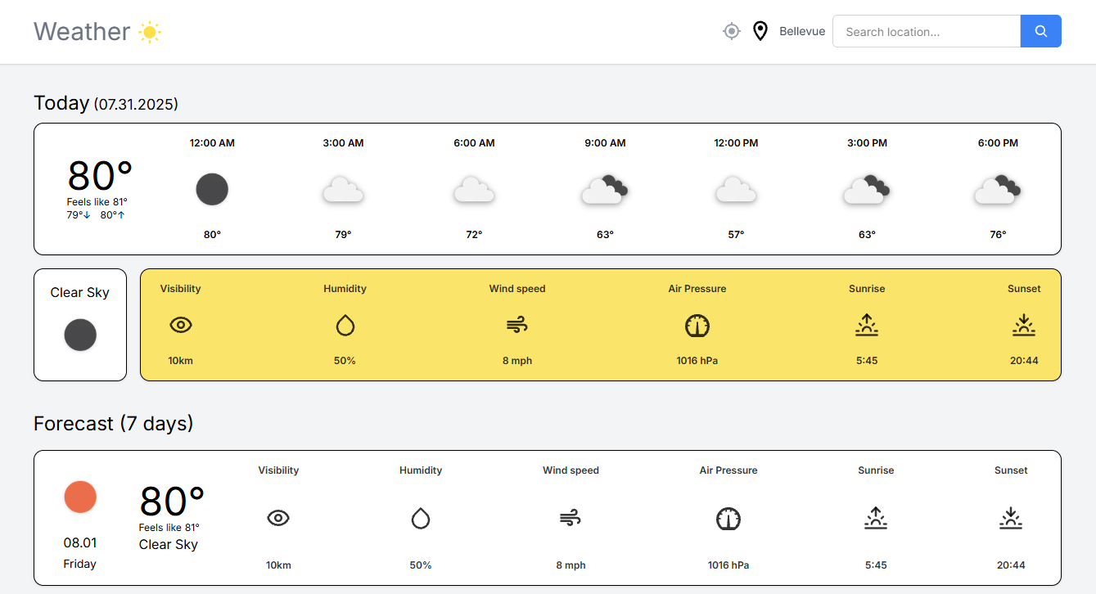Select the 6:00 PM forecast showing 76°
The height and width of the screenshot is (594, 1096).
coord(997,189)
